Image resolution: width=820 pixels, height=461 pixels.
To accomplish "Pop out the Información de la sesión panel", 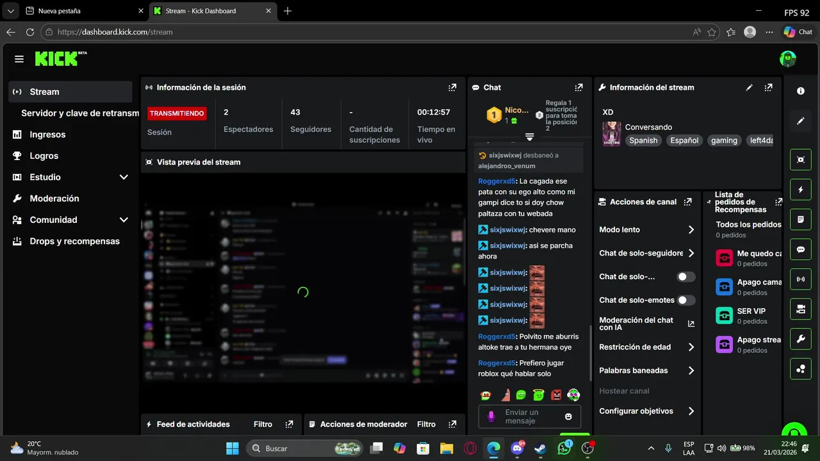I will click(452, 88).
